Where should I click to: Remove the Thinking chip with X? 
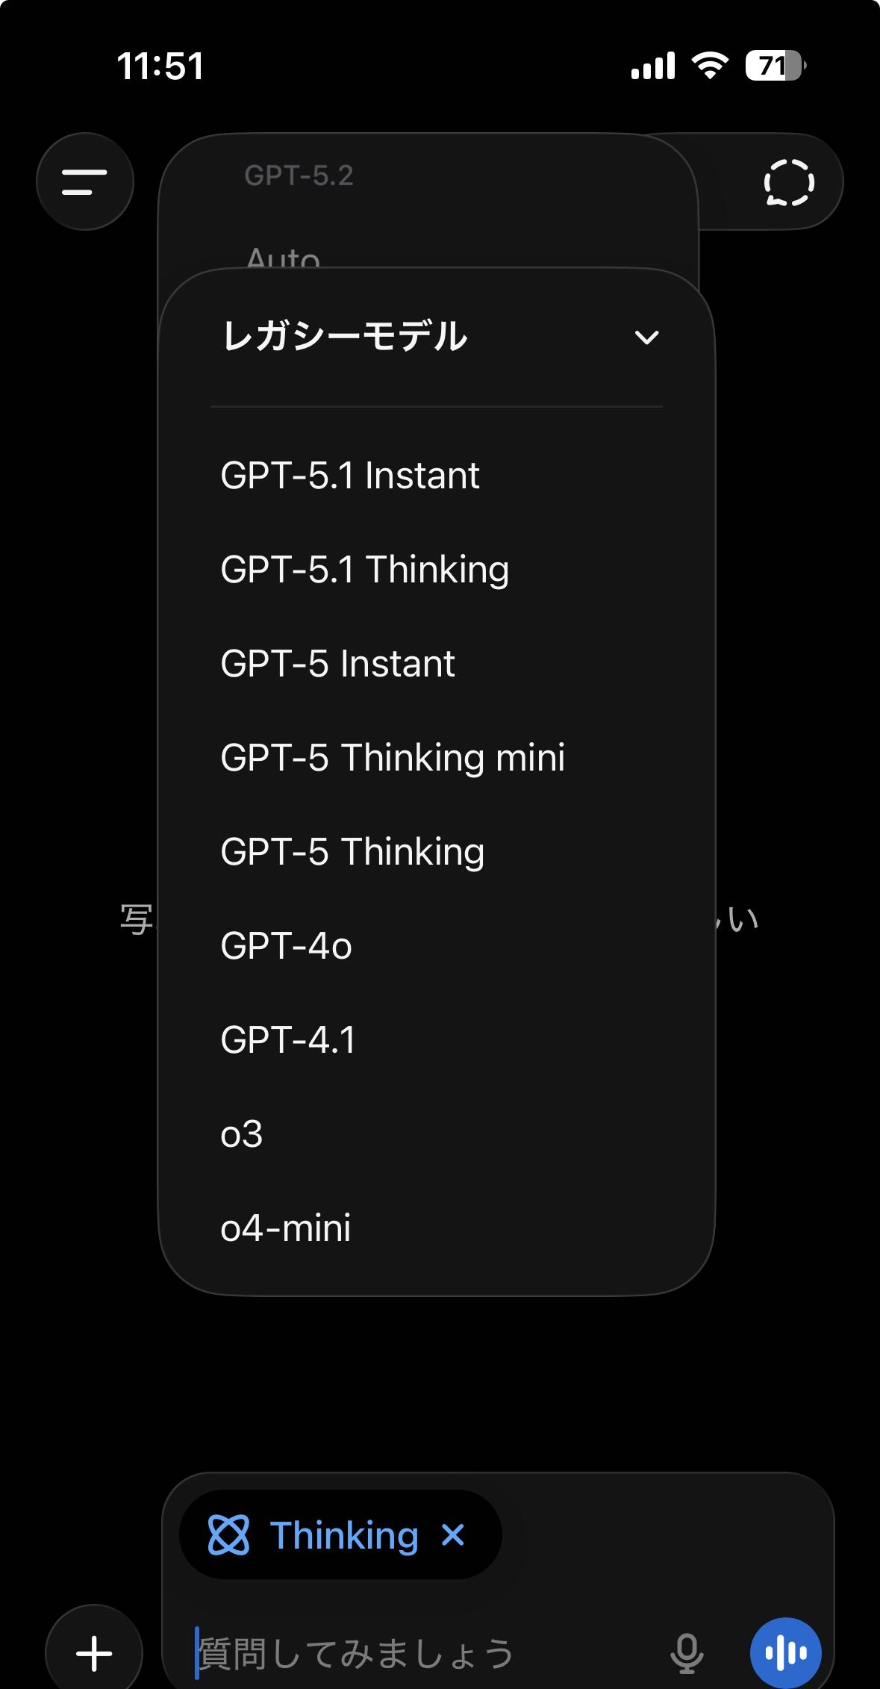coord(453,1535)
